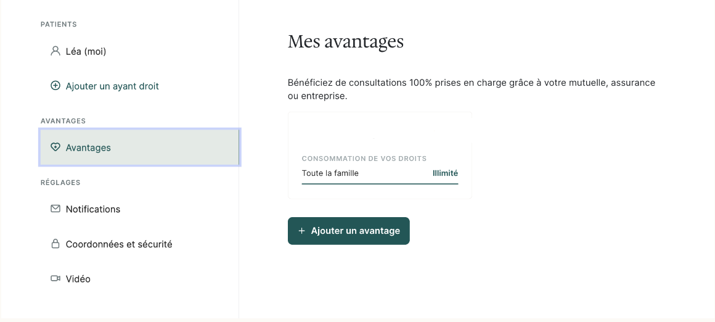Click the CONSOMMATION DE VOS DROITS label

click(x=364, y=159)
